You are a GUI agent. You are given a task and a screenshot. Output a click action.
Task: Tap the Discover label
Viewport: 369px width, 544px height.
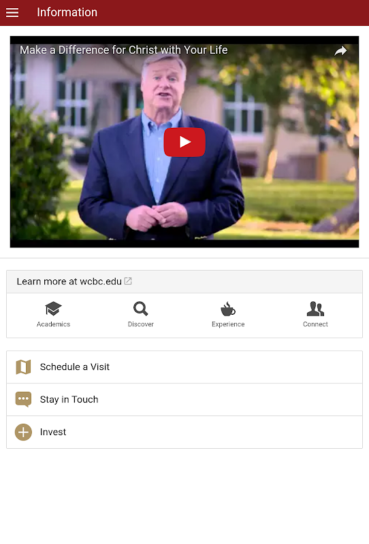coord(141,324)
